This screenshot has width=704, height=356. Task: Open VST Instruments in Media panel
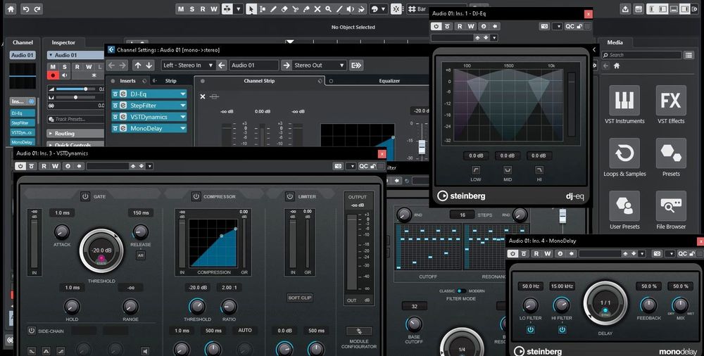pyautogui.click(x=624, y=105)
